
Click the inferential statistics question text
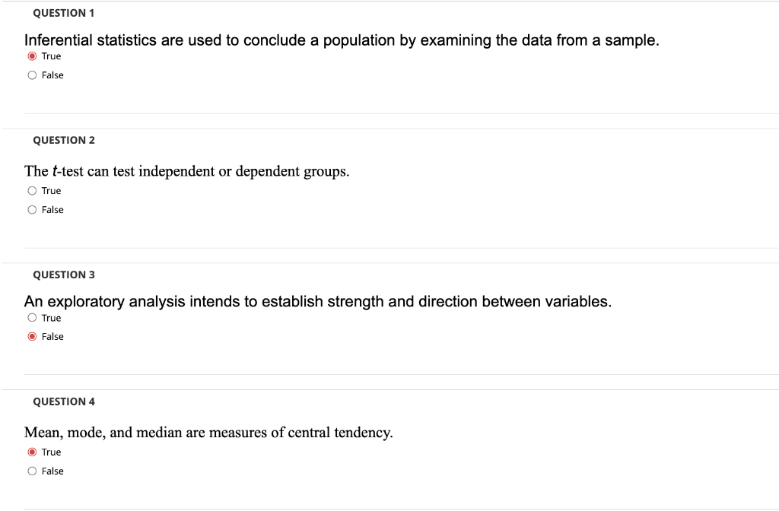tap(341, 38)
